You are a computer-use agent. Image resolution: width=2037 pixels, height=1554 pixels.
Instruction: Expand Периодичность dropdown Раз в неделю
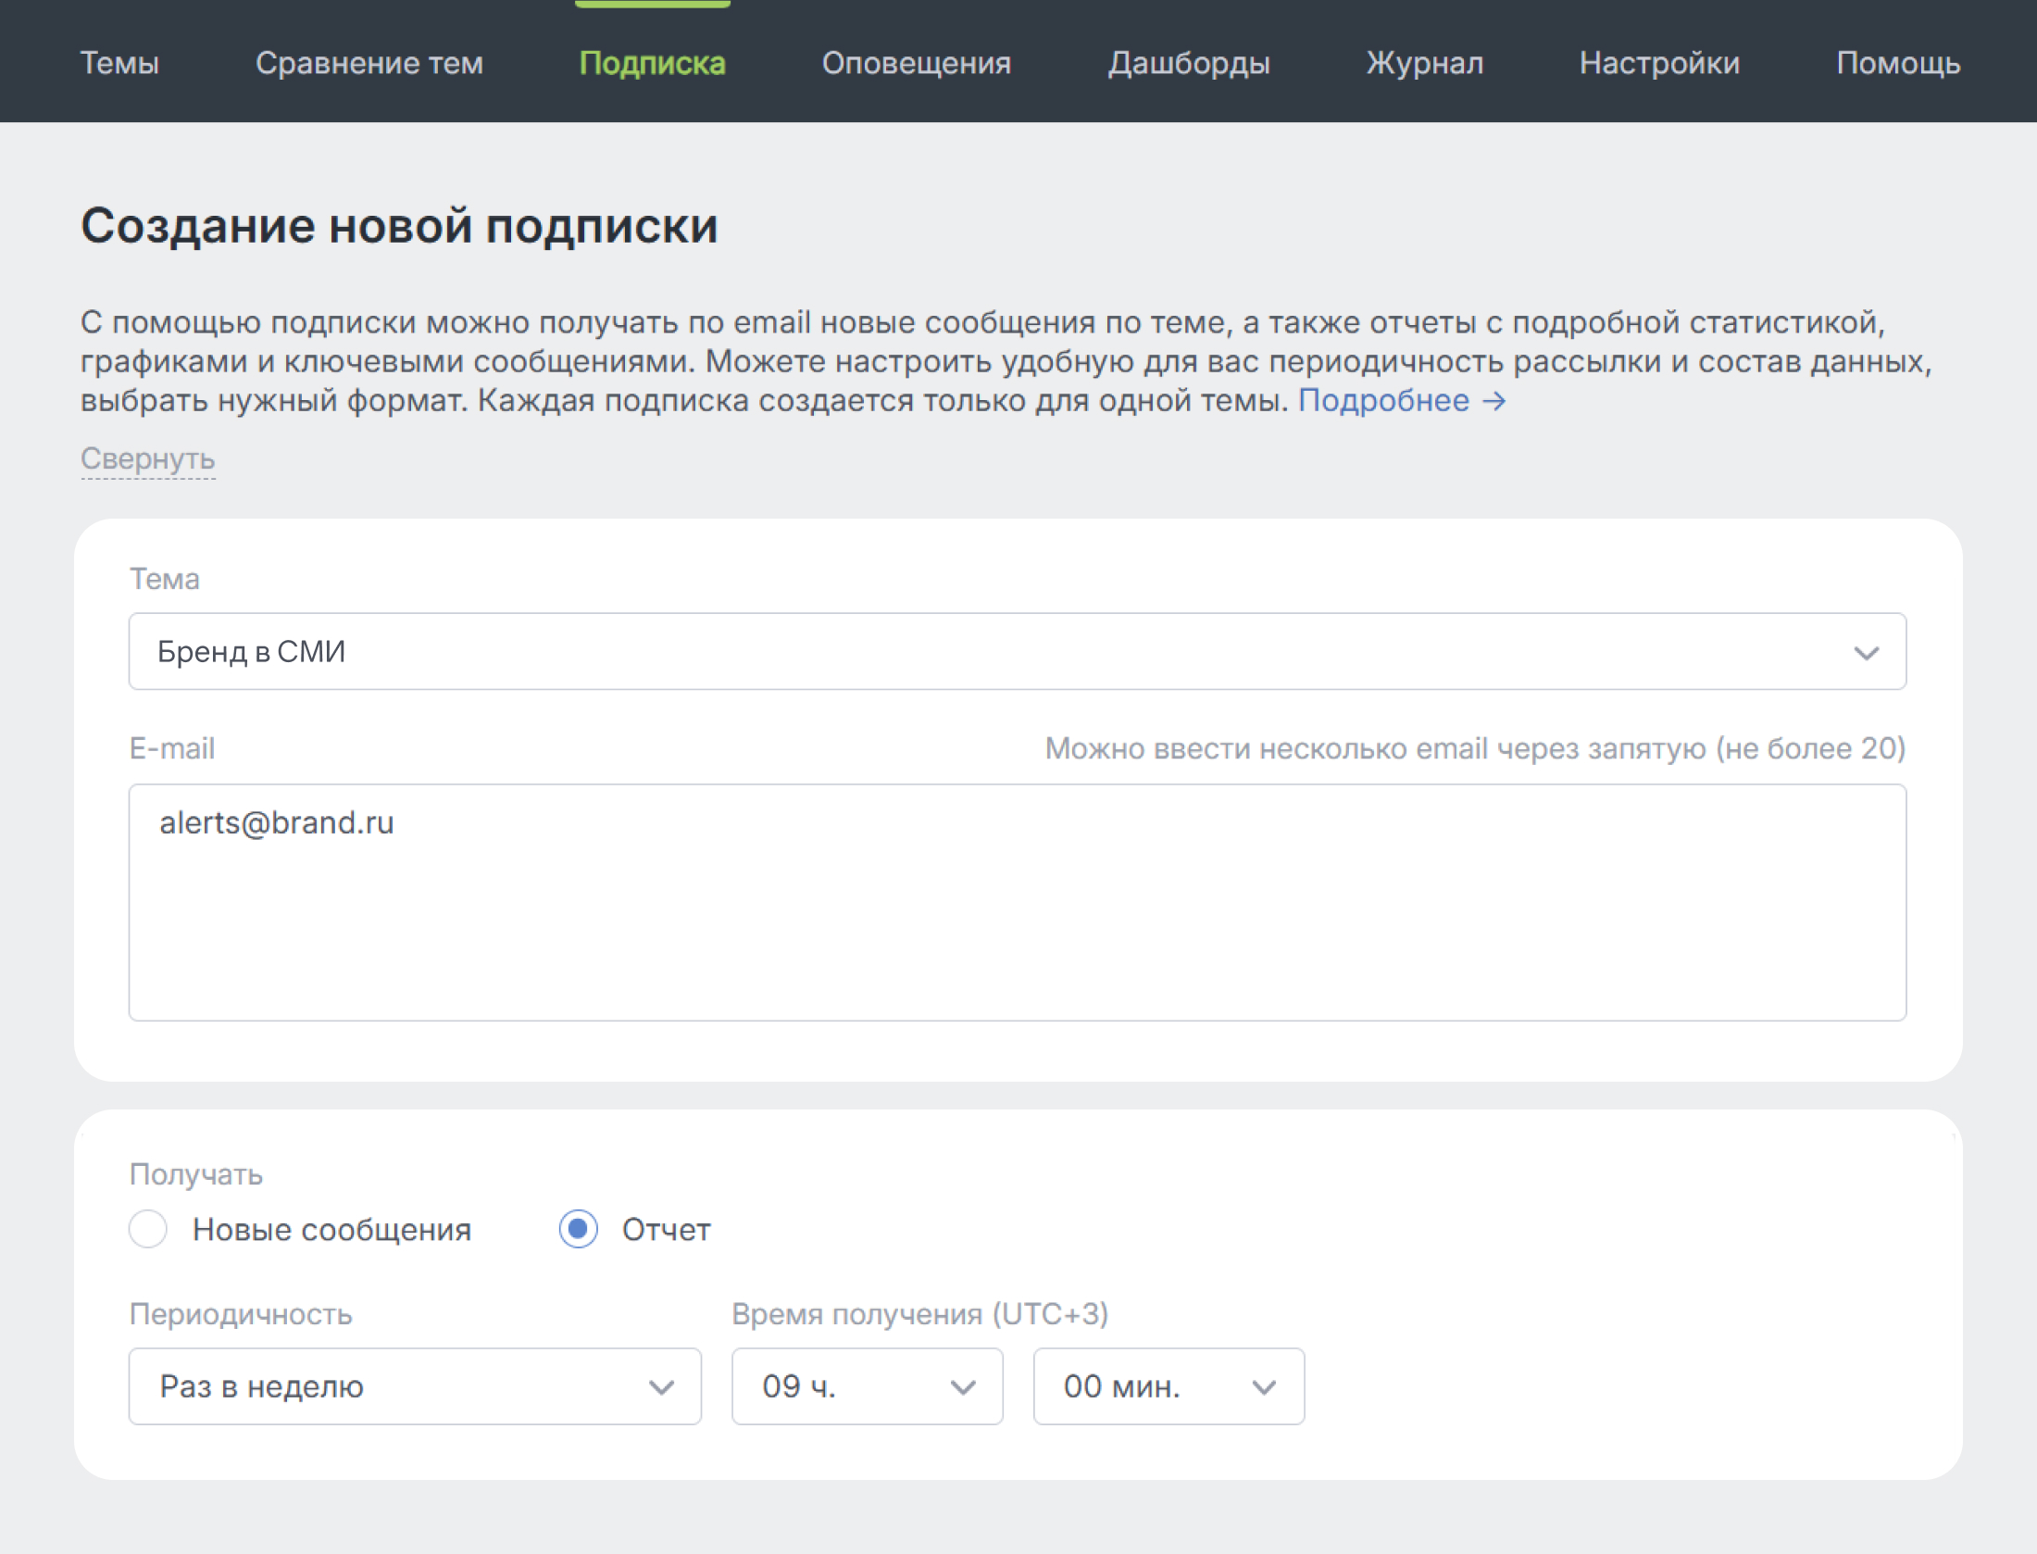pos(414,1386)
